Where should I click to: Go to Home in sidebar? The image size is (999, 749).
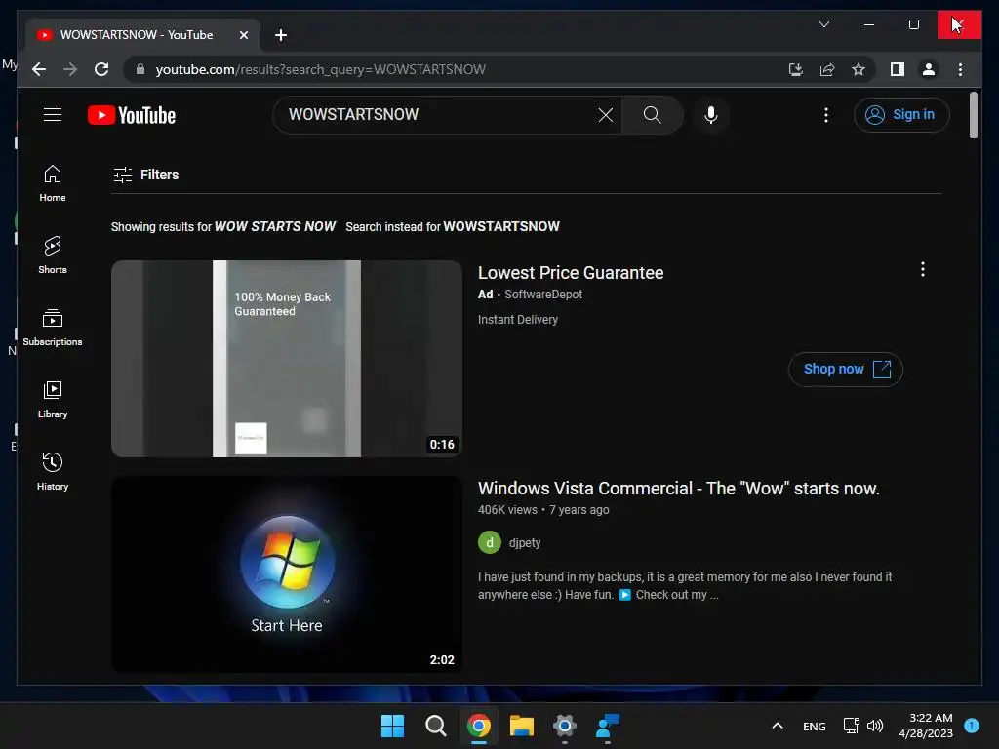pos(53,183)
